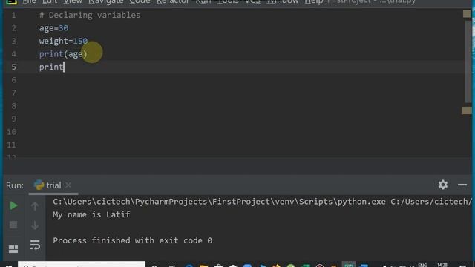
Task: Click 'Process finished with exit code 0'
Action: pyautogui.click(x=132, y=240)
